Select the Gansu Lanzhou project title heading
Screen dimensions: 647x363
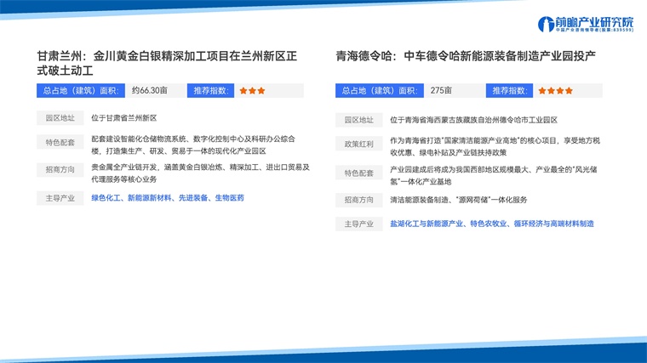click(167, 63)
